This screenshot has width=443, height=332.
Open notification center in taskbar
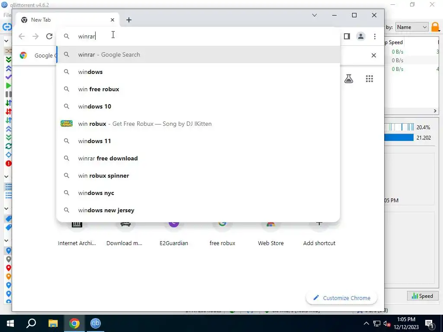(x=429, y=323)
